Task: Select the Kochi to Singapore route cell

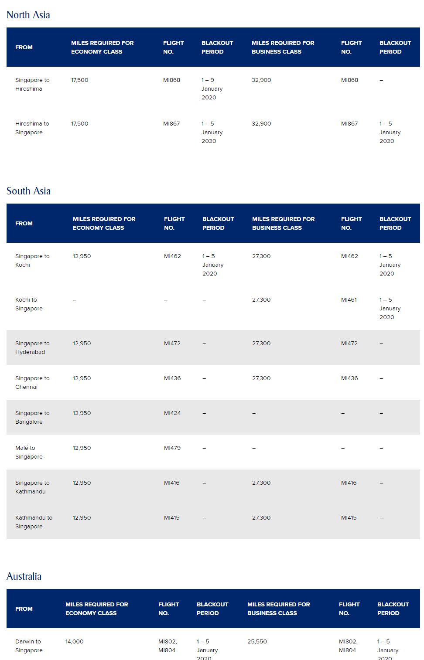Action: (29, 304)
